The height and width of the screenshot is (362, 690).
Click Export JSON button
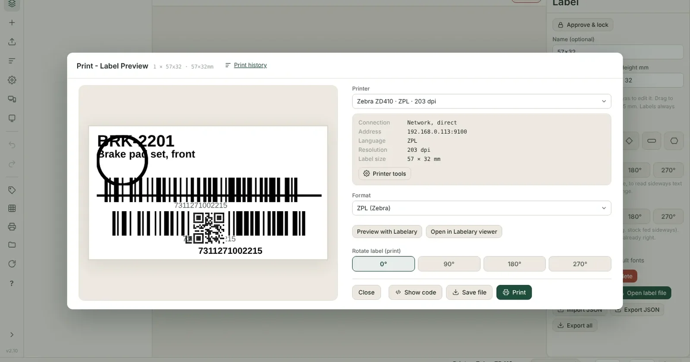pos(637,309)
